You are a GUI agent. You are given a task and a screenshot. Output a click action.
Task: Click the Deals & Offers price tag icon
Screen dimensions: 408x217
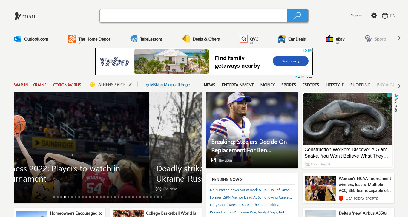coord(186,39)
